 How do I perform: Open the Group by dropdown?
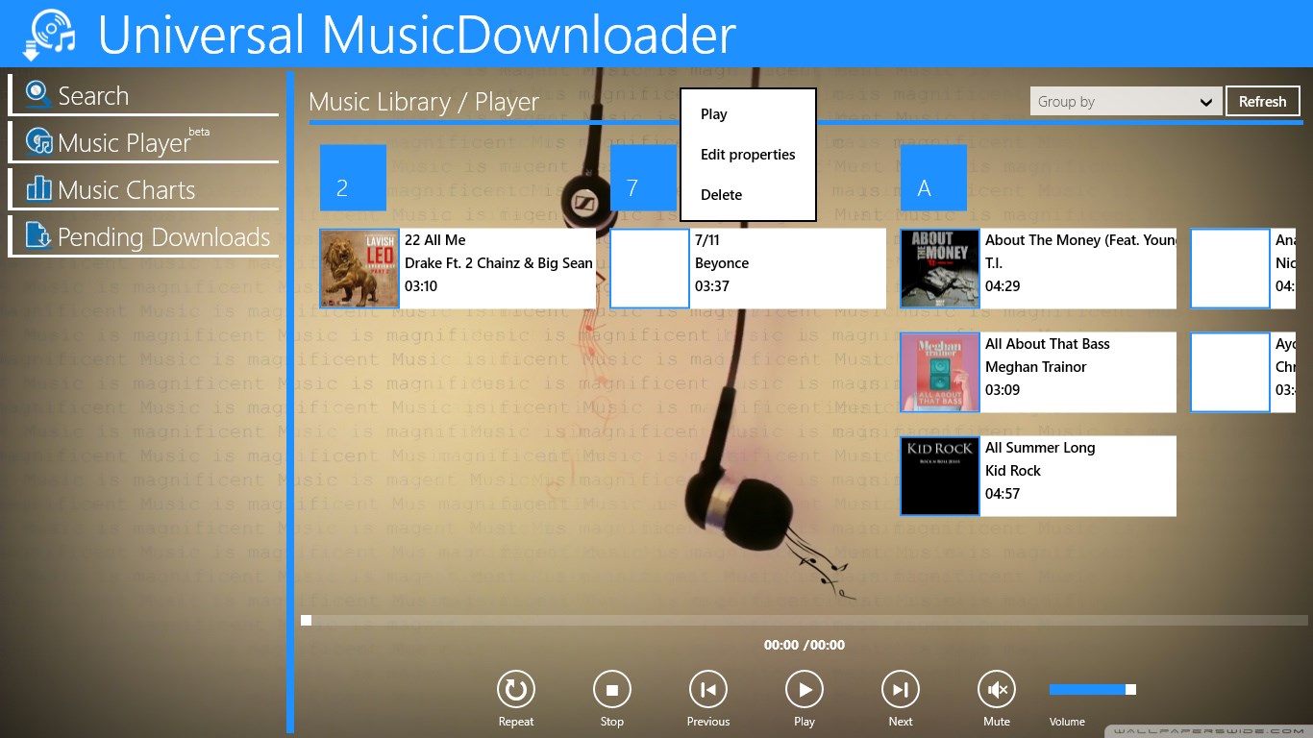pos(1125,100)
